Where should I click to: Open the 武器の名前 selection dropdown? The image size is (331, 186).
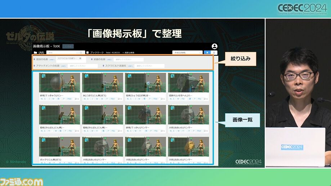(x=129, y=59)
